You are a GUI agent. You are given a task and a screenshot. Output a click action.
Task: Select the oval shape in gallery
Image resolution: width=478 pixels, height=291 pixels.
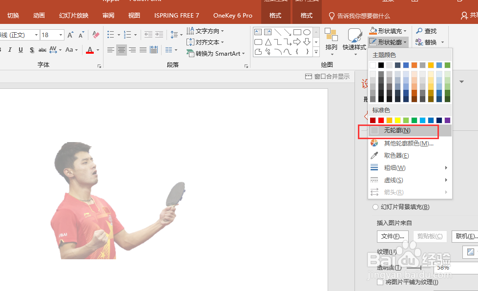coord(307,32)
